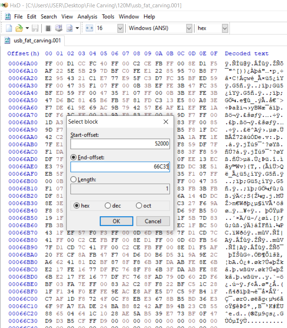Viewport: 287px width, 328px height.
Task: Click the 0F column header
Action: pos(214,54)
